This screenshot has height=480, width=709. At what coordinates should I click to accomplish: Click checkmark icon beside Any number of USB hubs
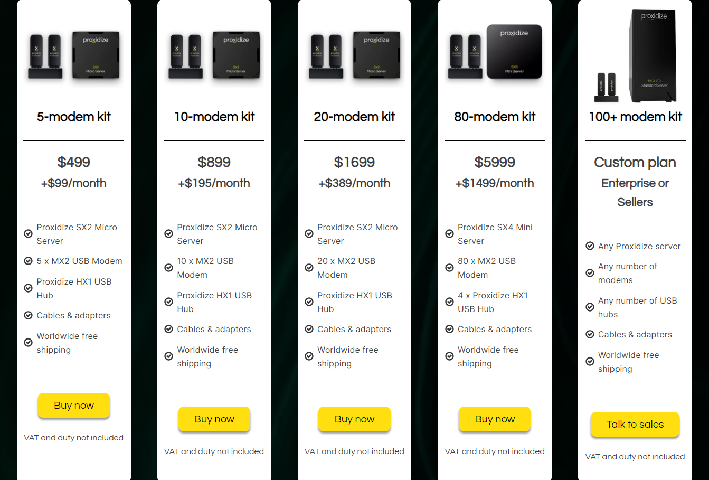pos(590,307)
